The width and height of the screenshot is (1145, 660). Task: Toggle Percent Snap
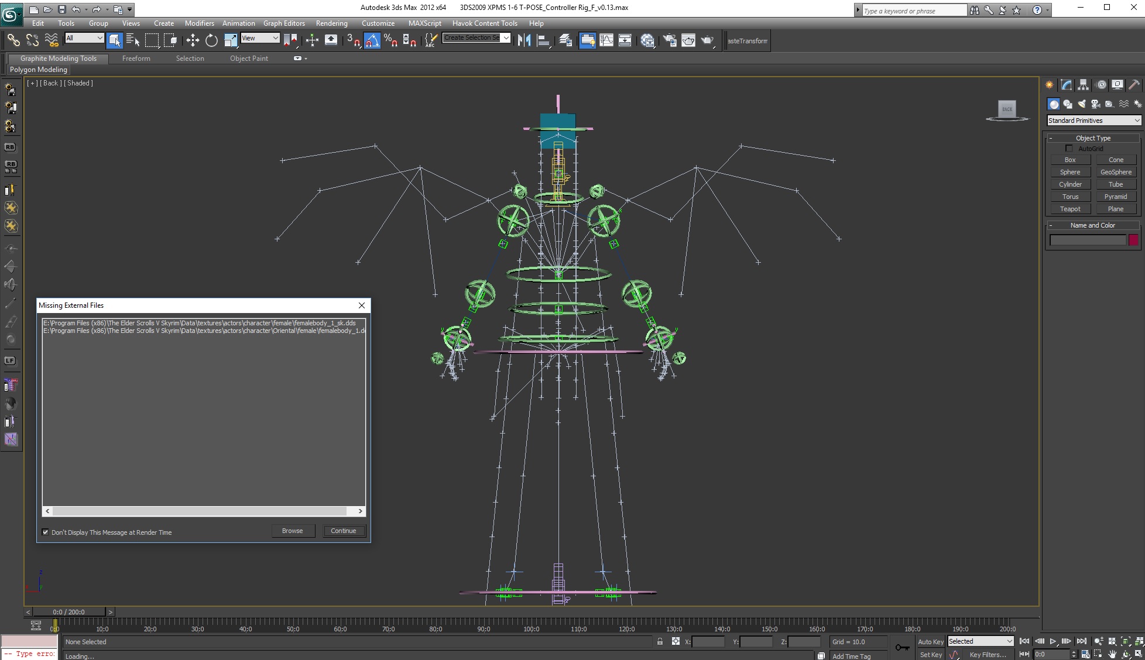coord(390,40)
